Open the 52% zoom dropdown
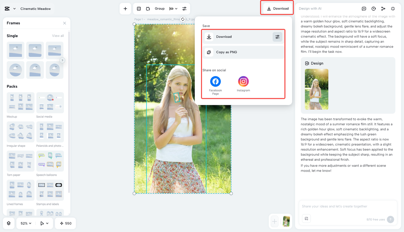Image resolution: width=404 pixels, height=232 pixels. (26, 223)
